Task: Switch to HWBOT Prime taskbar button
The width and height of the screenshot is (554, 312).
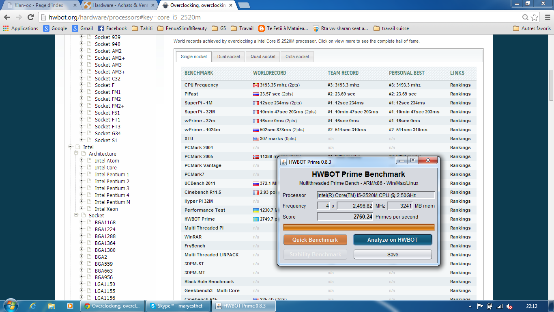Action: pyautogui.click(x=244, y=306)
